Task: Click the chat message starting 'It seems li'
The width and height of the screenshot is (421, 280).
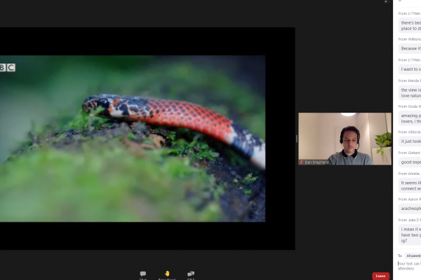Action: pyautogui.click(x=410, y=185)
